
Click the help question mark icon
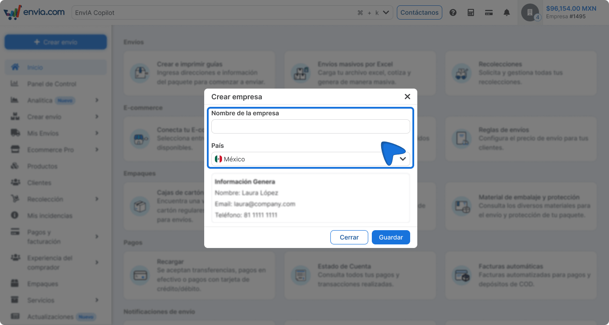tap(453, 12)
